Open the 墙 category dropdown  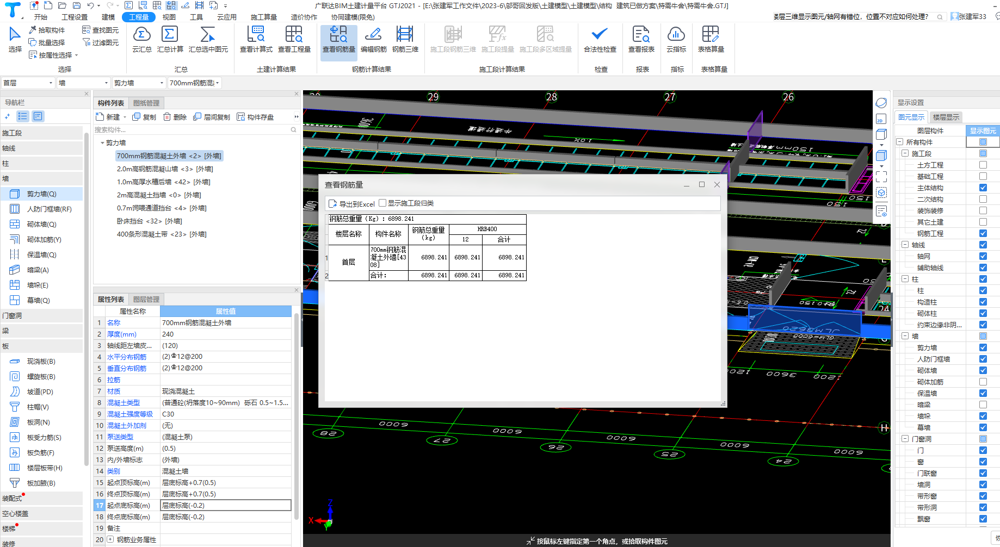84,83
